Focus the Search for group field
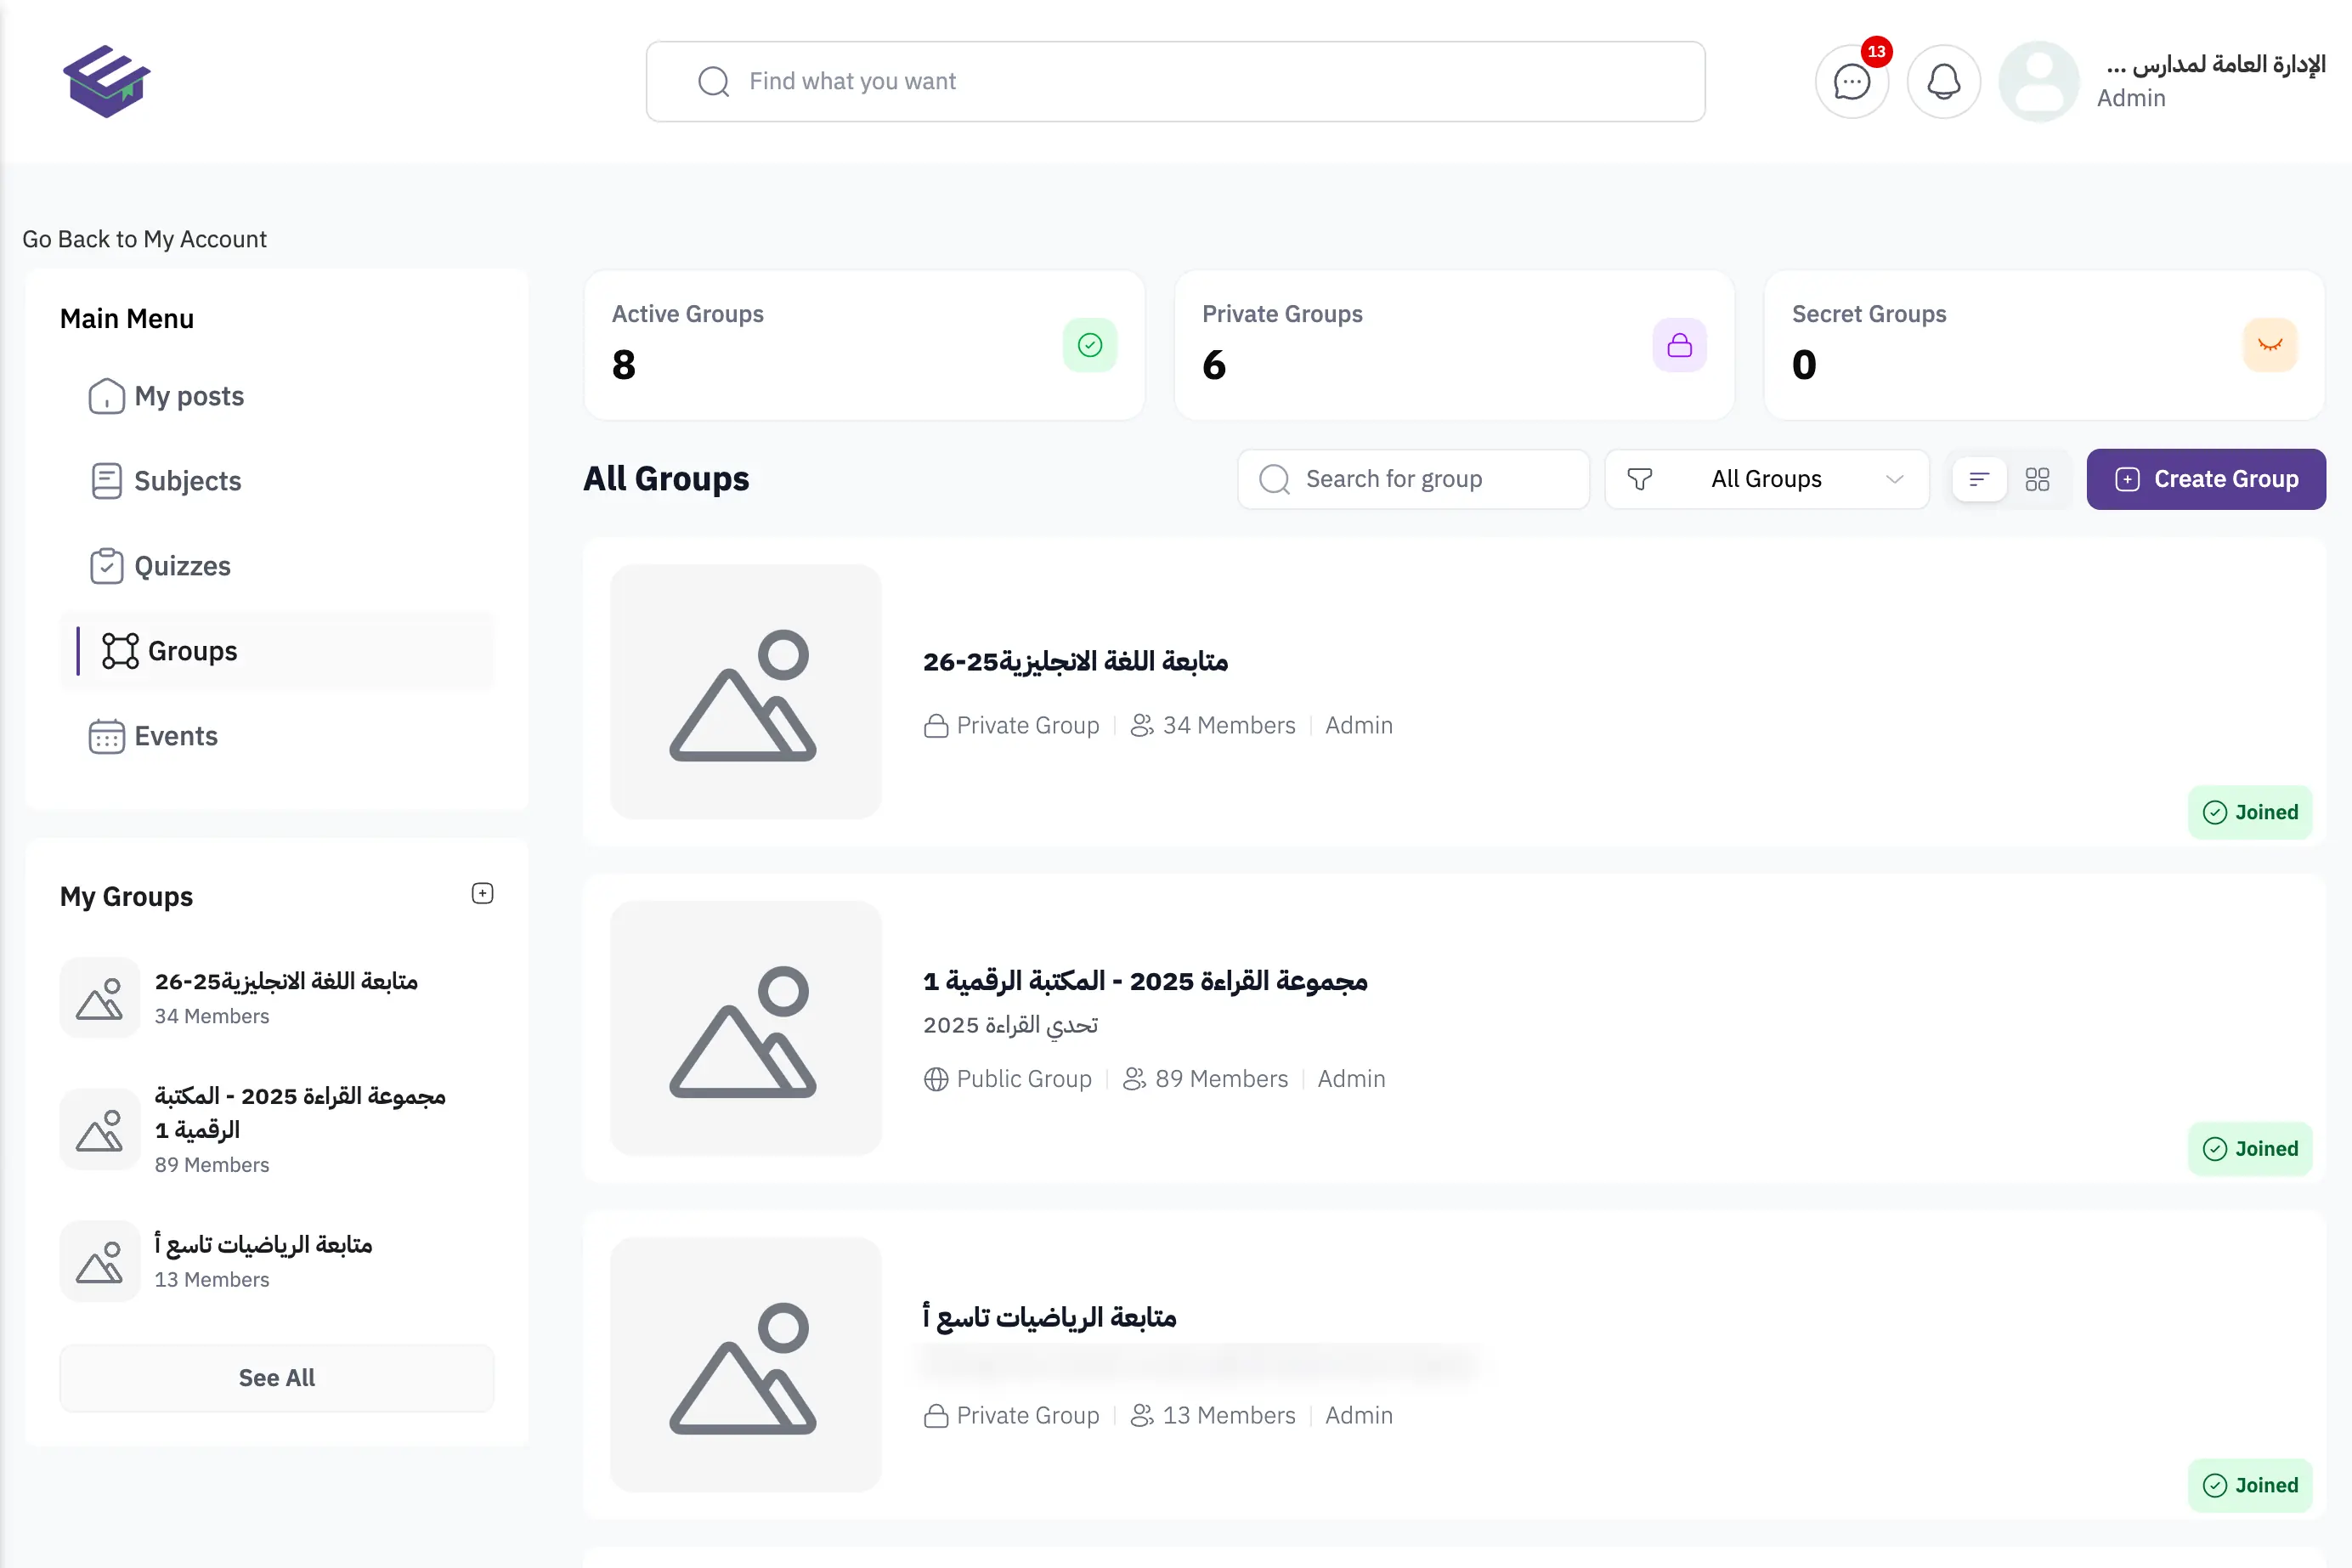 [x=1413, y=480]
